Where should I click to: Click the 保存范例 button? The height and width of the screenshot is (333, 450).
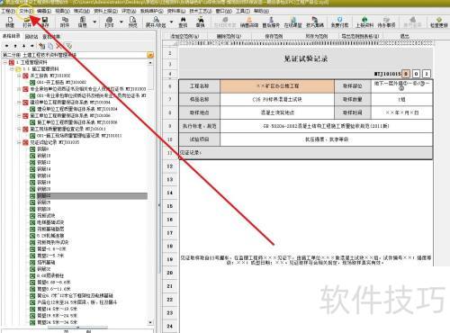click(274, 36)
